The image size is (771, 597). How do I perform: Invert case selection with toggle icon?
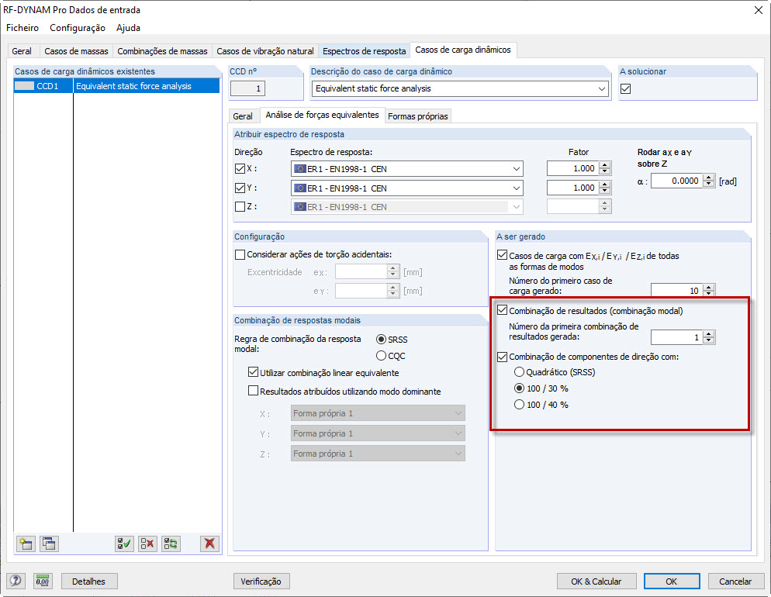click(x=171, y=544)
